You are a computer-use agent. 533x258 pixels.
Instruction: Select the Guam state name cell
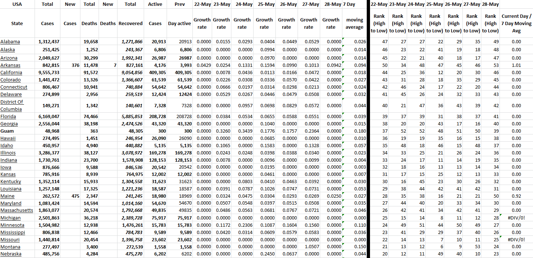click(7, 131)
